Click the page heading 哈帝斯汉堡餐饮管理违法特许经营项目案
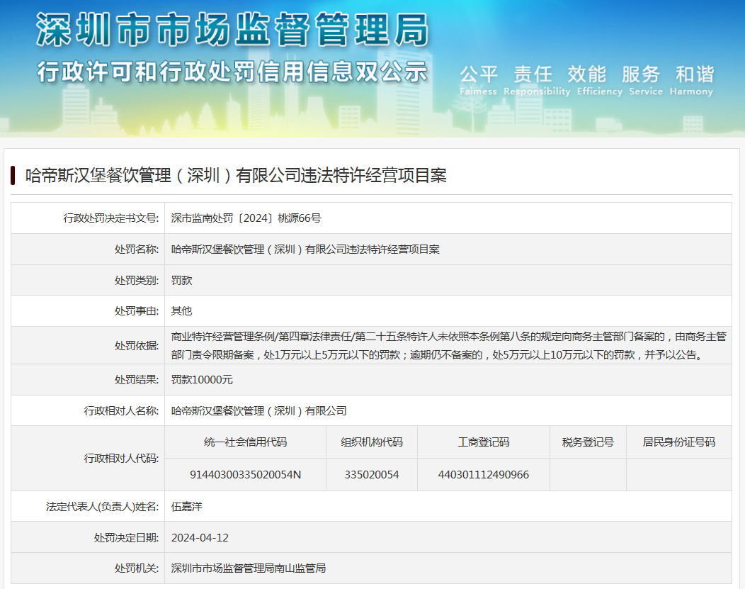The height and width of the screenshot is (589, 745). coord(236,175)
